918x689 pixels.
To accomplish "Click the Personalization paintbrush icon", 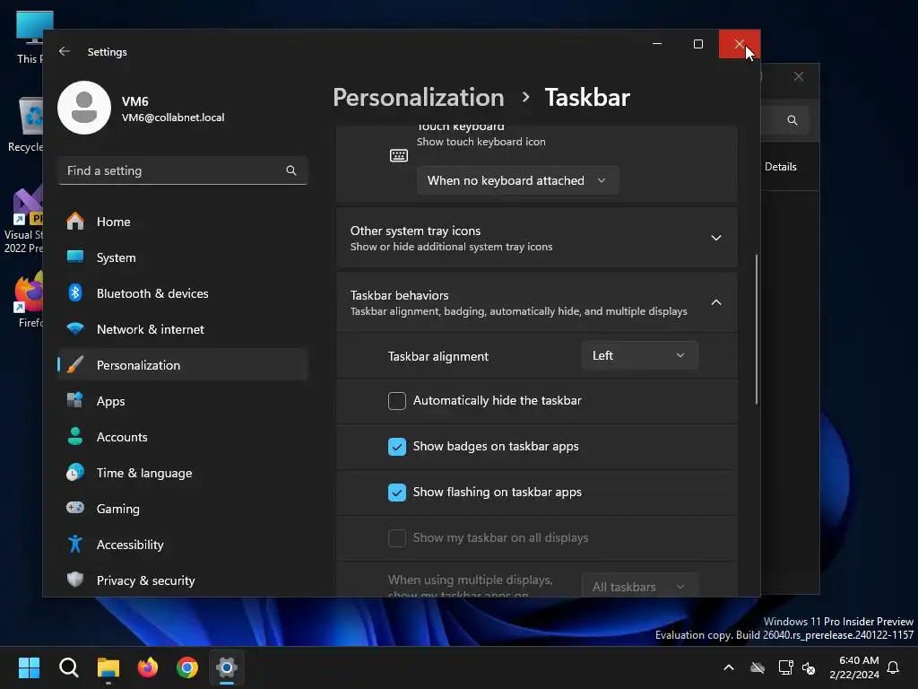I will click(x=75, y=365).
